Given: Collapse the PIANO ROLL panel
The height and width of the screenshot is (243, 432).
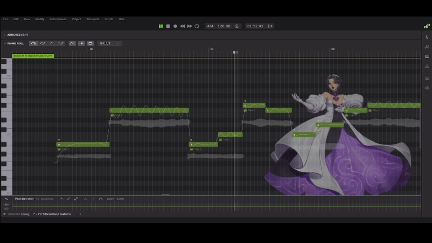Looking at the screenshot, I should coord(5,43).
